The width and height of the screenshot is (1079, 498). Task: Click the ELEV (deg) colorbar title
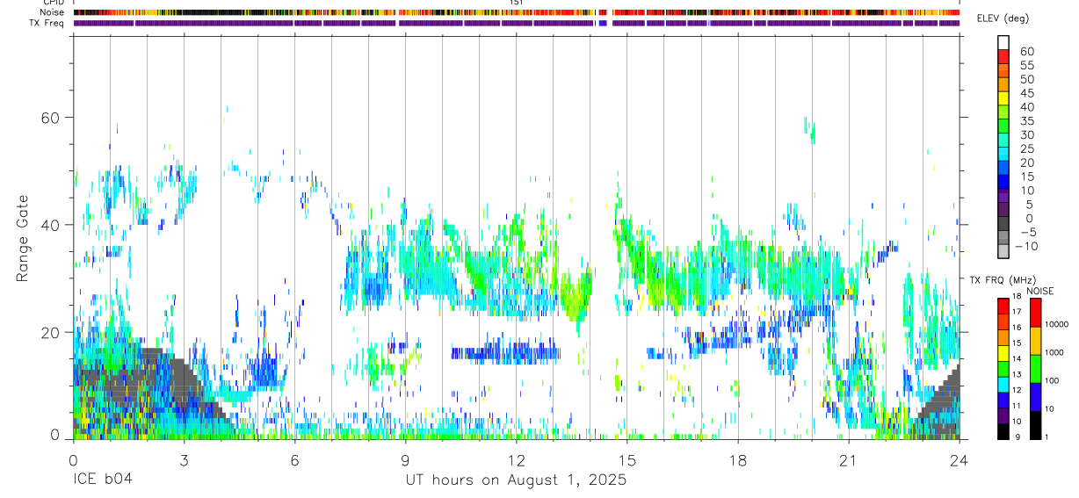[x=1003, y=18]
